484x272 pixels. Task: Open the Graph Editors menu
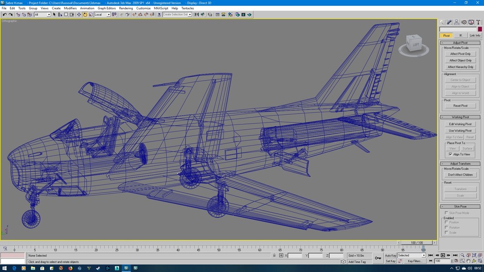(106, 8)
